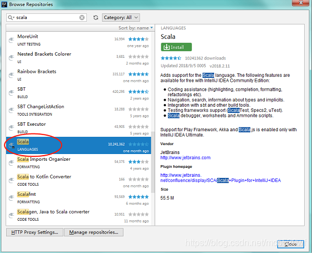
Task: Close the Browse Repositories dialog
Action: click(290, 244)
